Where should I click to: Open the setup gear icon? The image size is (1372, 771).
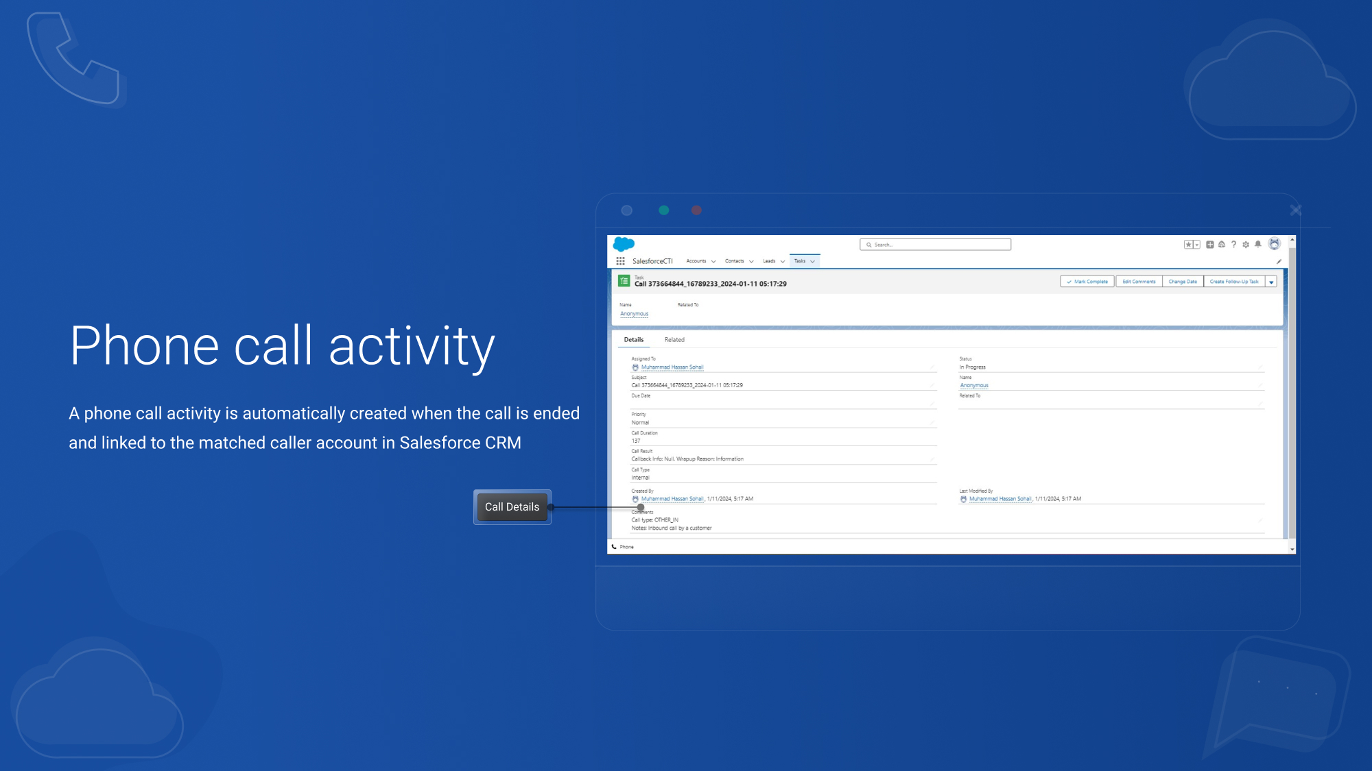tap(1246, 245)
